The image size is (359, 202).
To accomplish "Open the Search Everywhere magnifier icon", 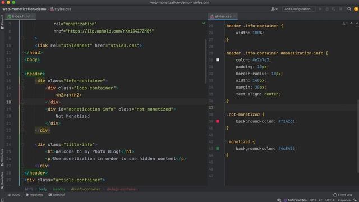I will point(349,9).
